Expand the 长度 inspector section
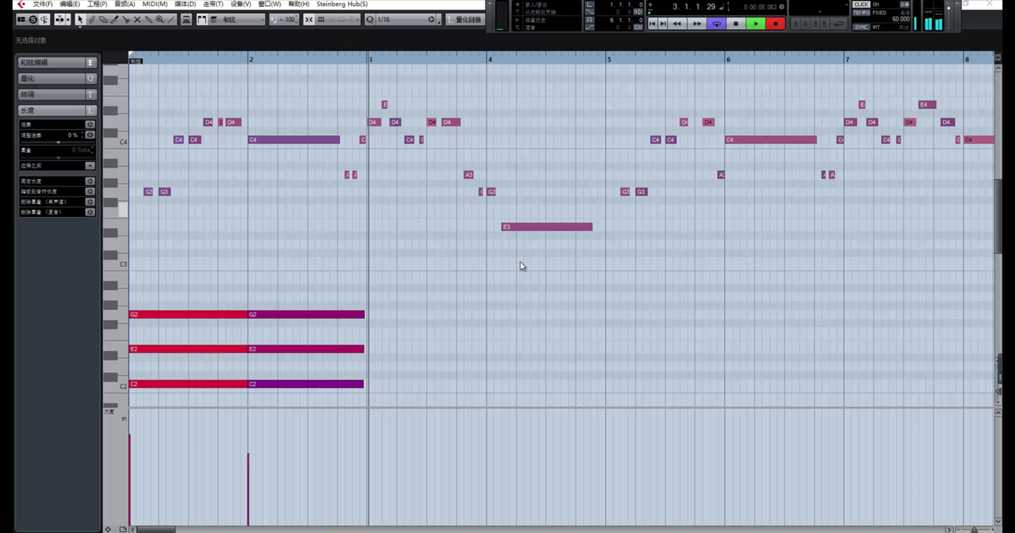This screenshot has height=533, width=1015. coord(57,110)
